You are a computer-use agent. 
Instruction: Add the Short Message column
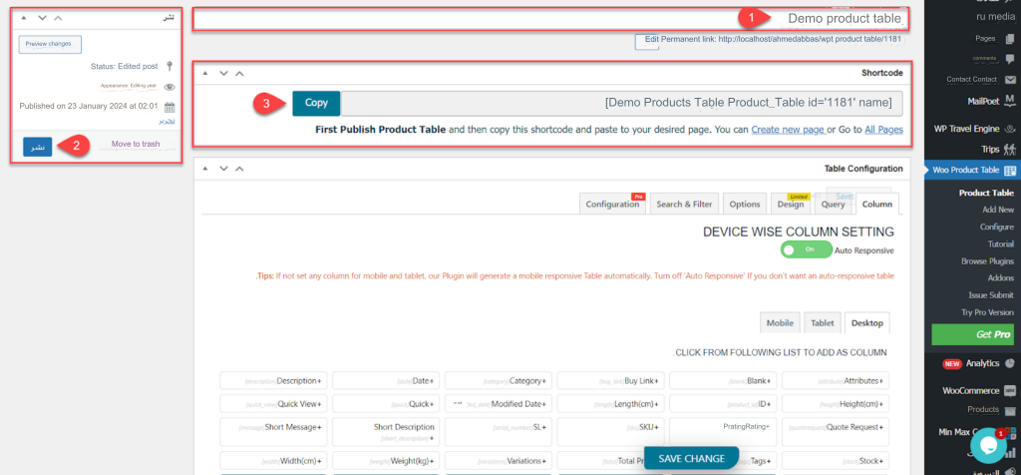(x=273, y=431)
